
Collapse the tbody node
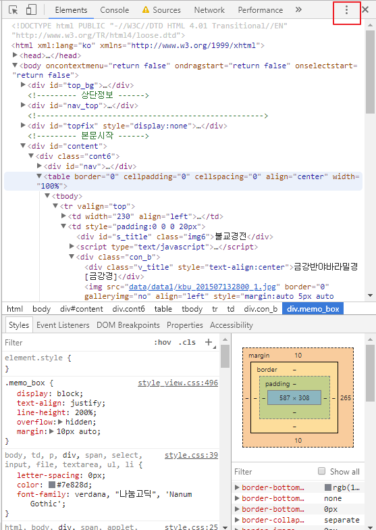click(x=47, y=196)
